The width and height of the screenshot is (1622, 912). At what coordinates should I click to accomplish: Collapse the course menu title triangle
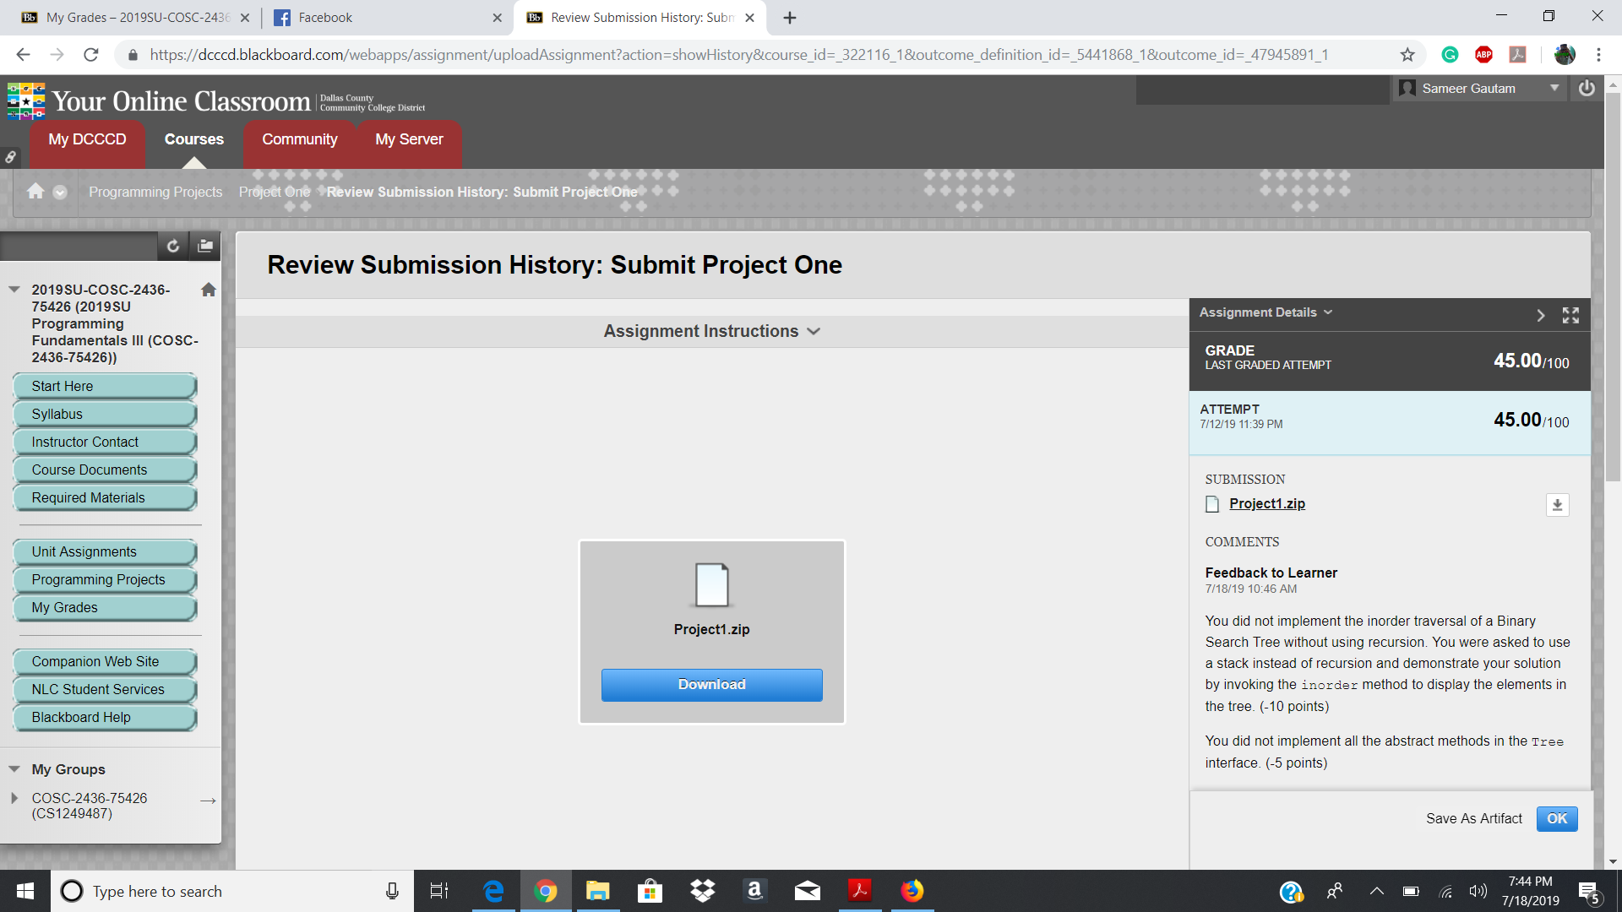coord(14,289)
